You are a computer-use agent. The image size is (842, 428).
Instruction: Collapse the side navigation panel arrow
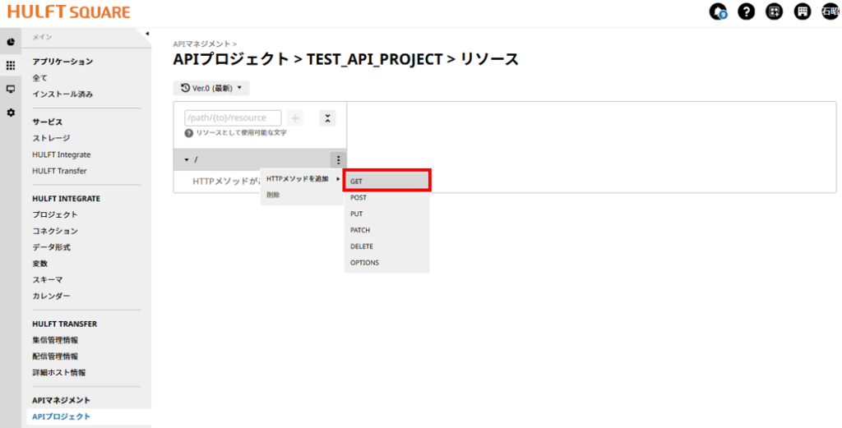(146, 34)
